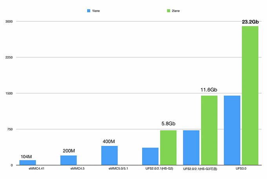Click the 104M data label

click(x=26, y=157)
